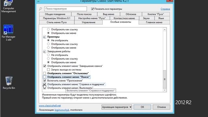Switch to Главное меню tab

pyautogui.click(x=154, y=22)
